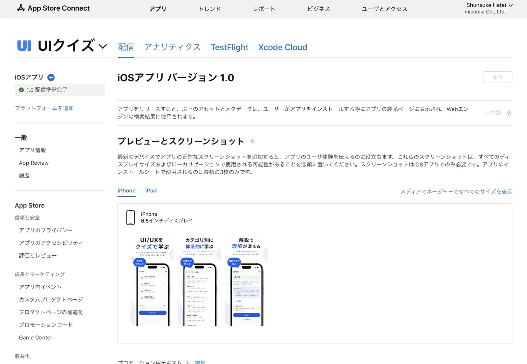Switch to the Xcode Cloud tab
The image size is (527, 364).
pos(283,47)
